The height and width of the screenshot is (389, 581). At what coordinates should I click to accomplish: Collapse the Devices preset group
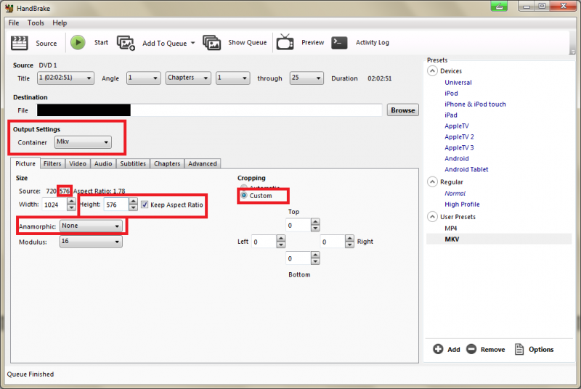[432, 70]
